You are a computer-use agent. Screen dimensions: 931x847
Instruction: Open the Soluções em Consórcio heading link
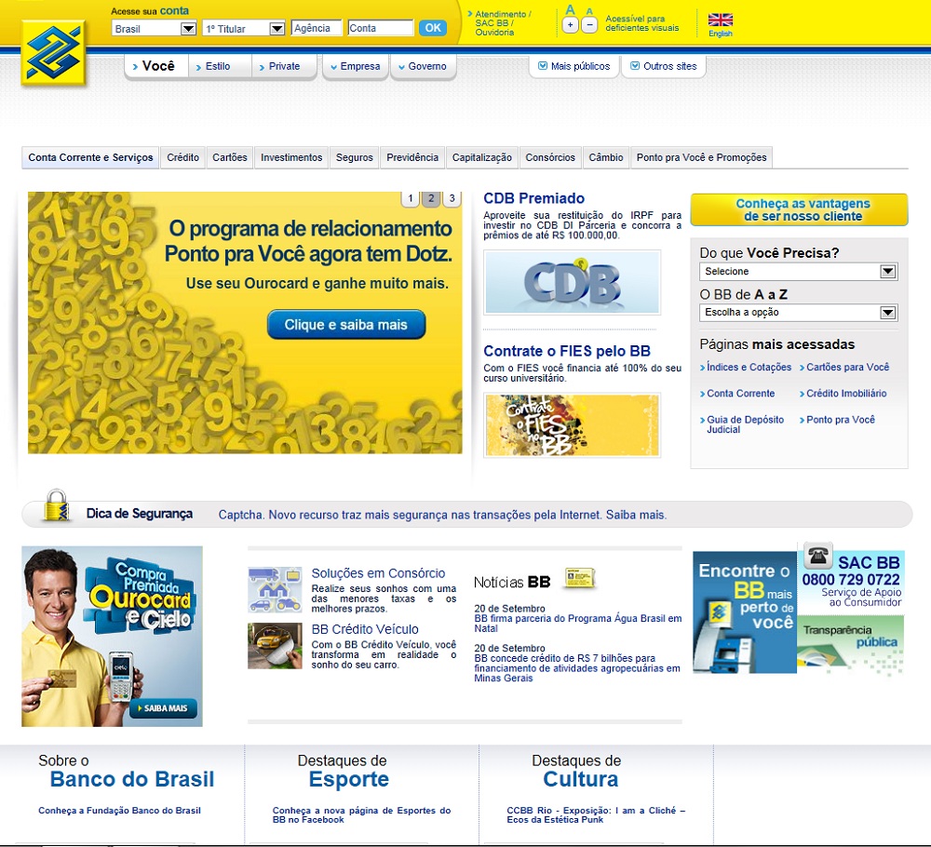point(378,573)
